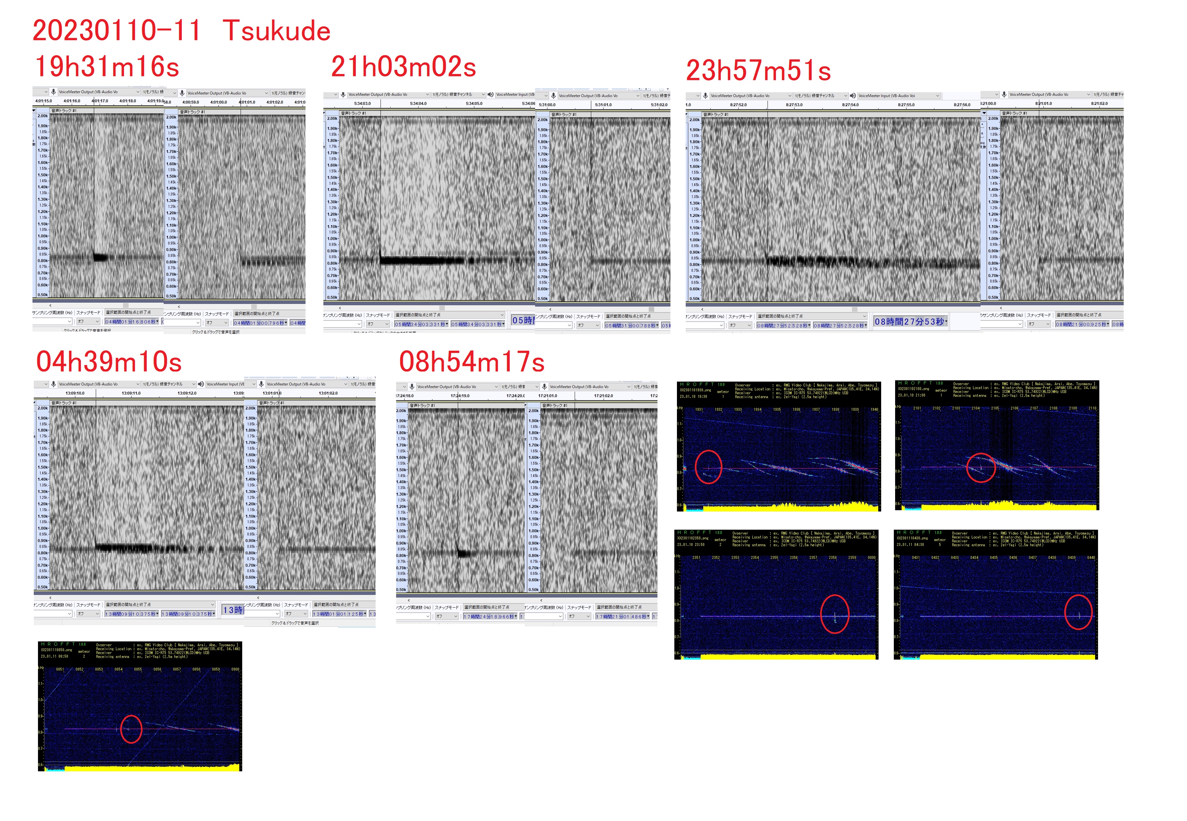Click the leftmost microphone icon under 08h54m17s
The image size is (1187, 821).
412,387
